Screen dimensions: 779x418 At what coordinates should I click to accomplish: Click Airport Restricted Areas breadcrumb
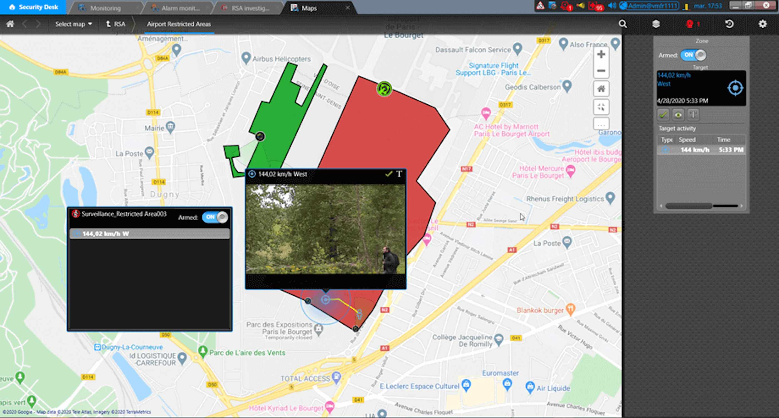click(179, 24)
